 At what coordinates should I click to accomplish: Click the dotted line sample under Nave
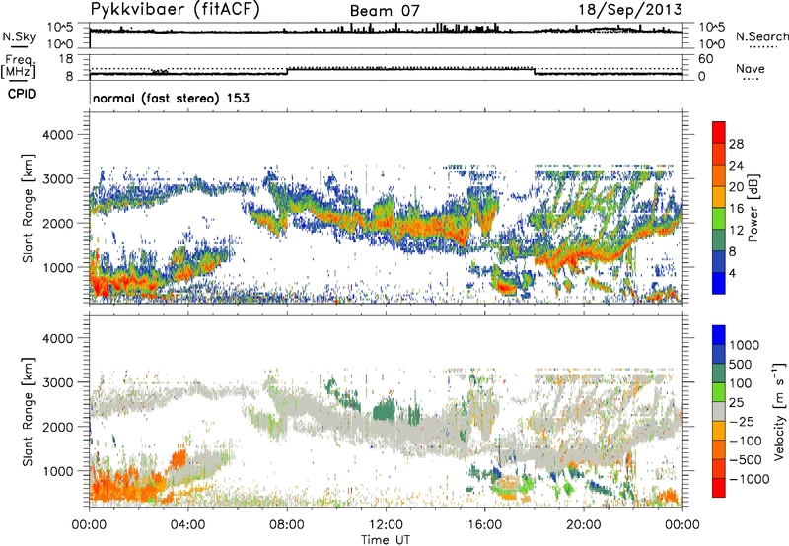point(751,80)
